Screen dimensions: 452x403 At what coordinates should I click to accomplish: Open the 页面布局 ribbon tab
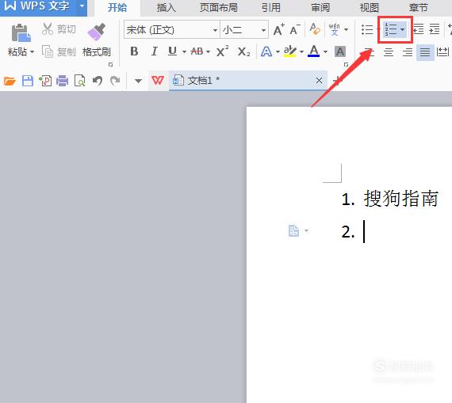click(x=219, y=7)
